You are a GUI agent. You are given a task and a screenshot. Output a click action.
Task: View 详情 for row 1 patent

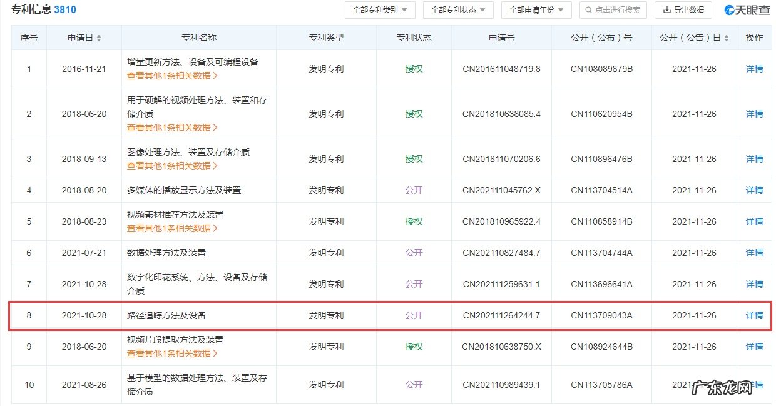click(754, 69)
